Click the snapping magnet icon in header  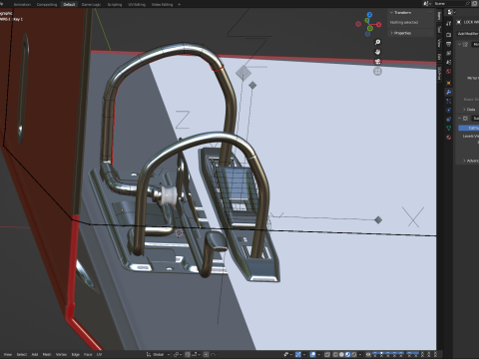pos(188,354)
